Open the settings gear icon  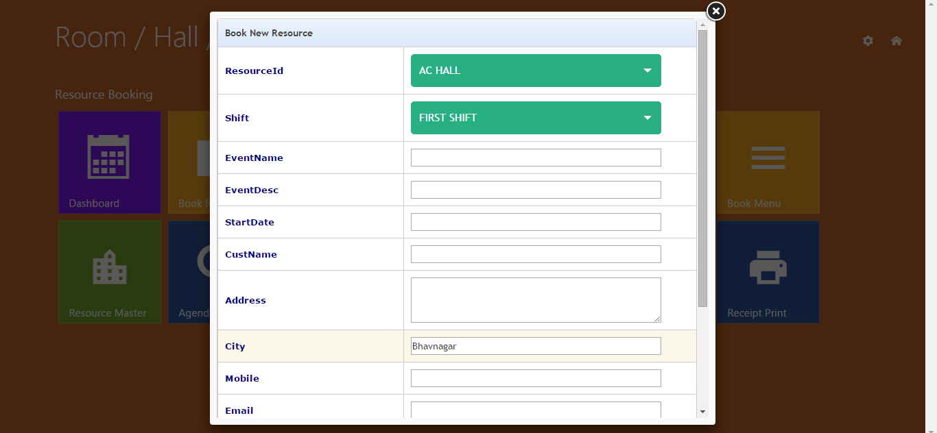point(868,41)
